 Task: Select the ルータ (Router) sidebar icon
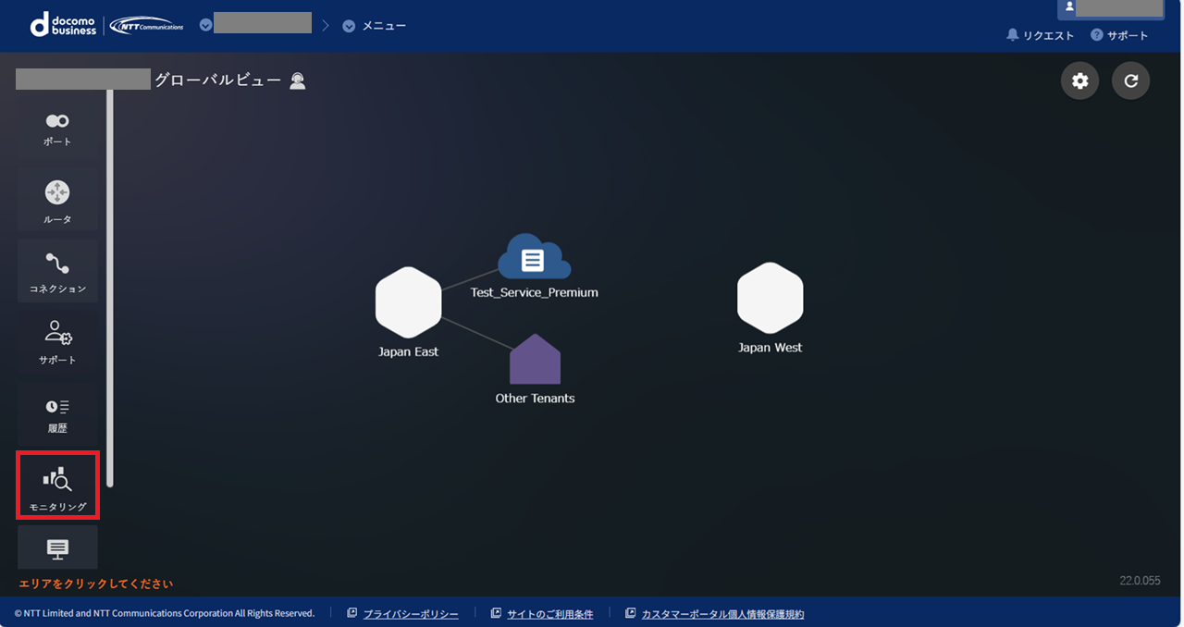(x=57, y=203)
